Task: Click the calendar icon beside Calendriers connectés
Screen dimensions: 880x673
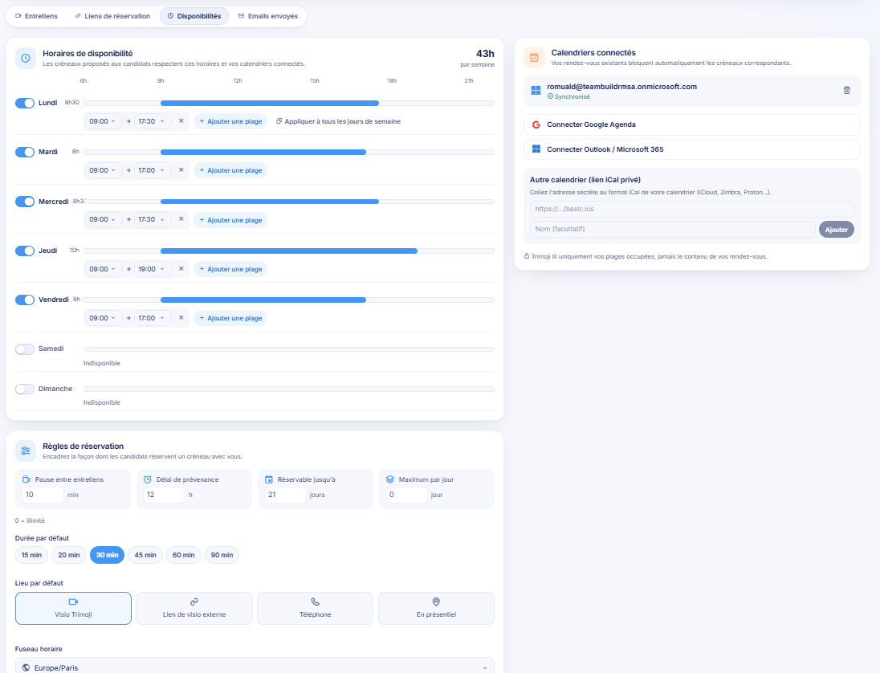Action: (x=534, y=57)
